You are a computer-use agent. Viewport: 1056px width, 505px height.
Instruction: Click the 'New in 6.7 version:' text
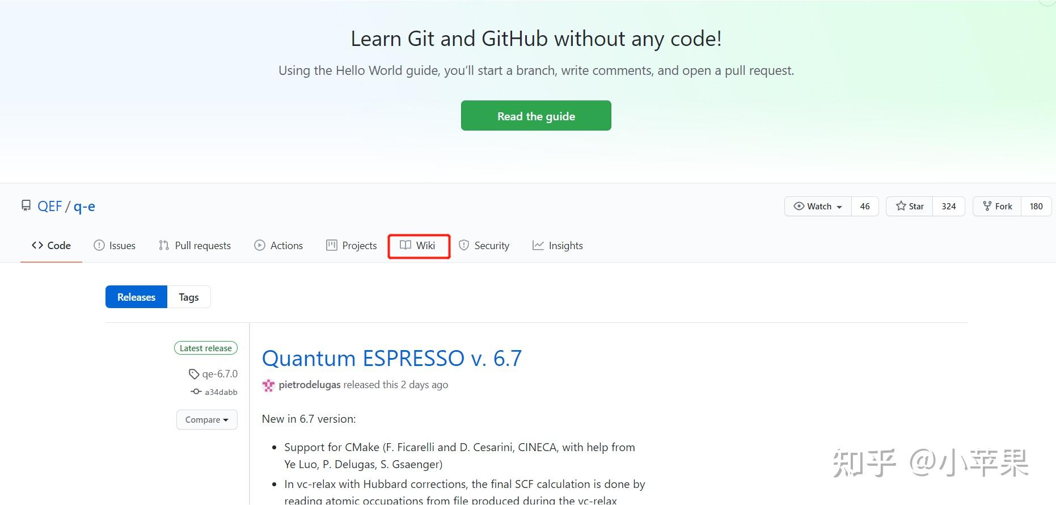tap(309, 419)
